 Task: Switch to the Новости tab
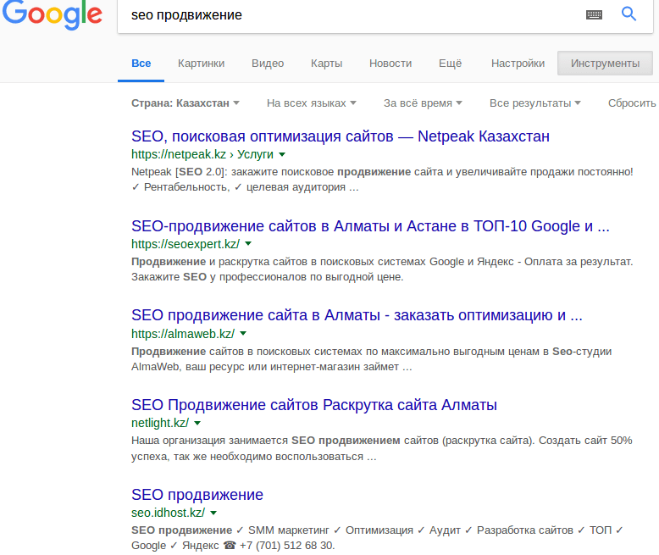pos(390,64)
